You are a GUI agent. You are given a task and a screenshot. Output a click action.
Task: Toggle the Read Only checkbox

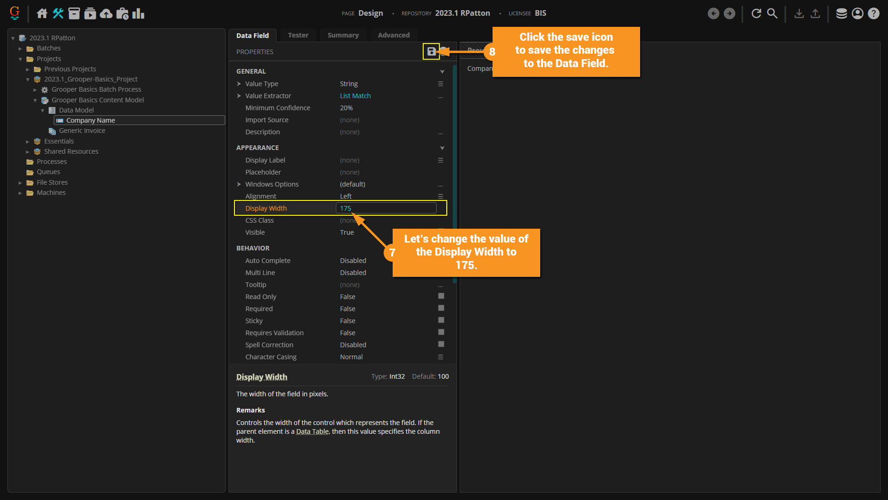point(441,296)
